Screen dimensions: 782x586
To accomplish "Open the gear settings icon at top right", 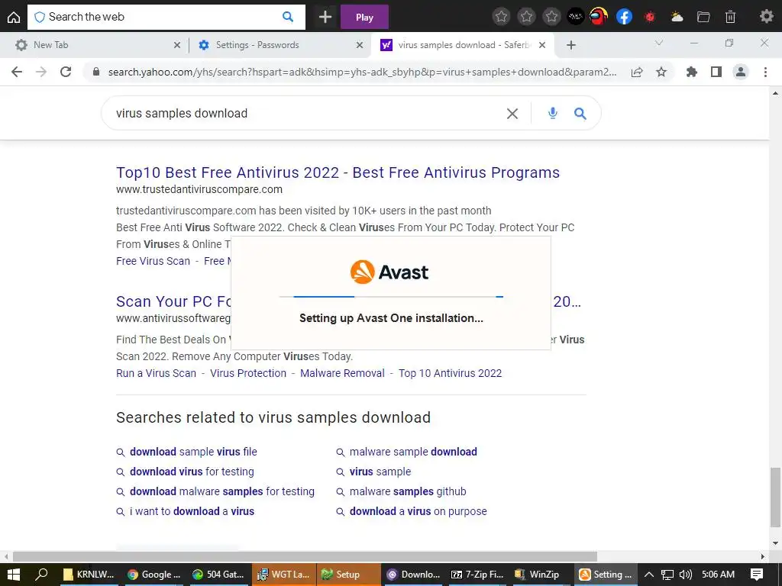I will coord(766,17).
